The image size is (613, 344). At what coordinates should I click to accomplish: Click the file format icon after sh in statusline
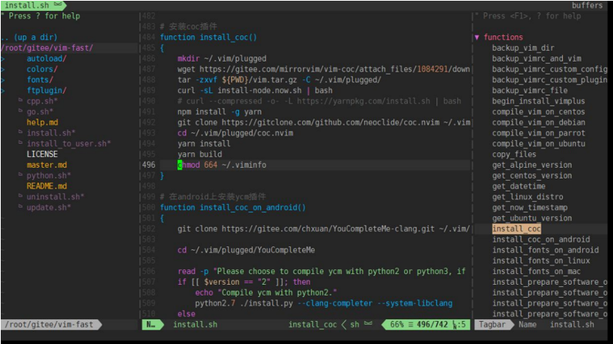(368, 324)
